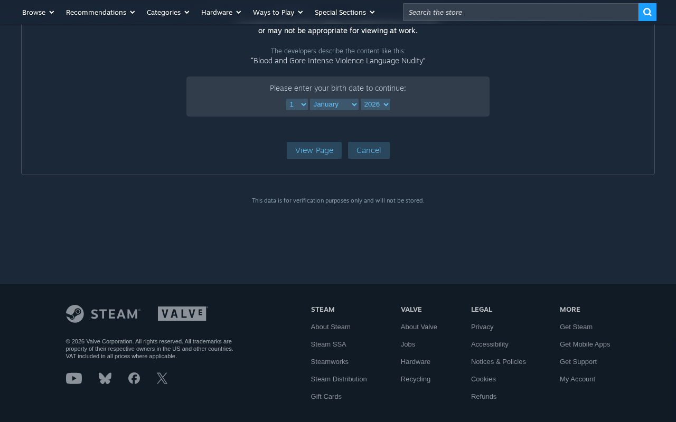
Task: Open the My Account link
Action: tap(577, 379)
